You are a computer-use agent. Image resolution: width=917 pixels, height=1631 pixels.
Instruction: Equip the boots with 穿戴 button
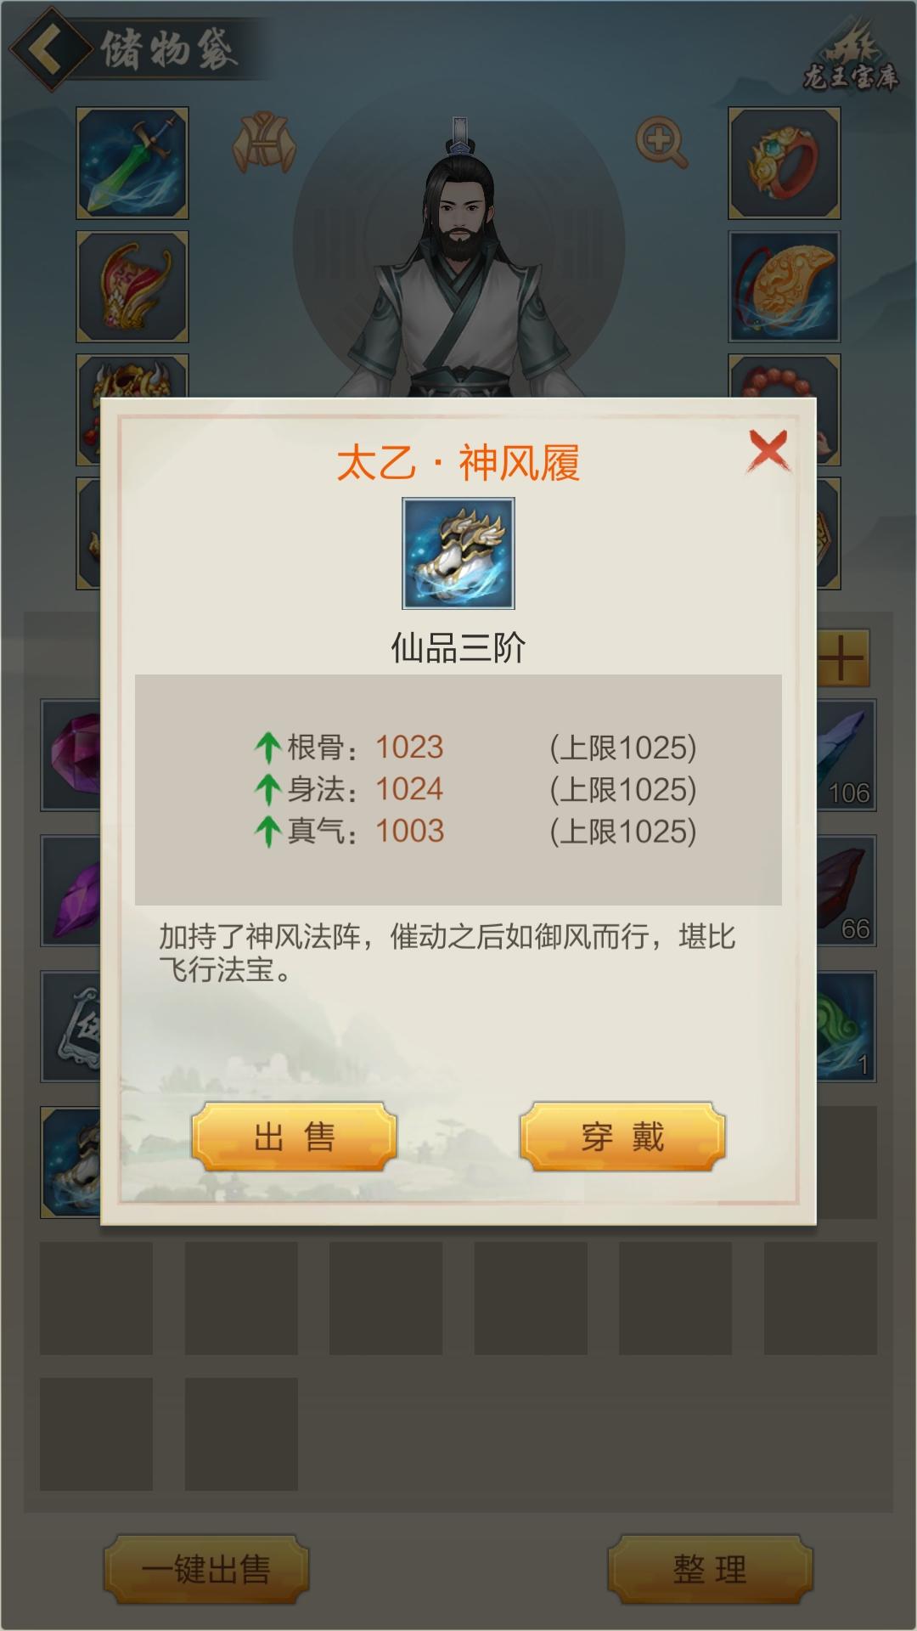coord(622,1137)
